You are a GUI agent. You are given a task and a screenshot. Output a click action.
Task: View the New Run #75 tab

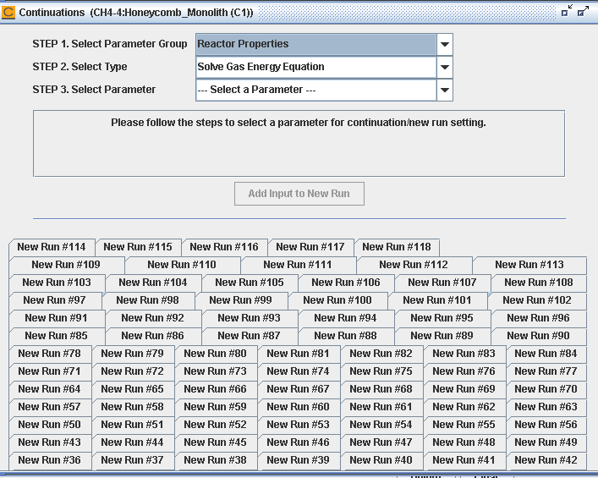pyautogui.click(x=381, y=371)
